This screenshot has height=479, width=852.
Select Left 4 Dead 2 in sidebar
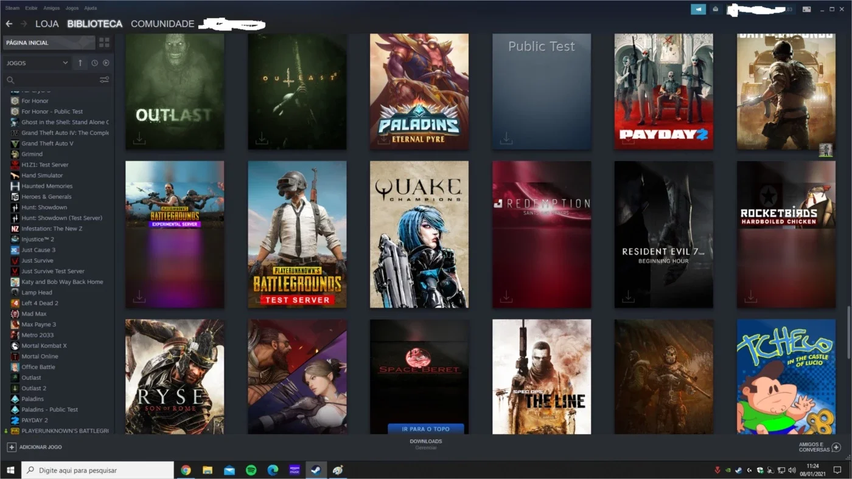40,303
